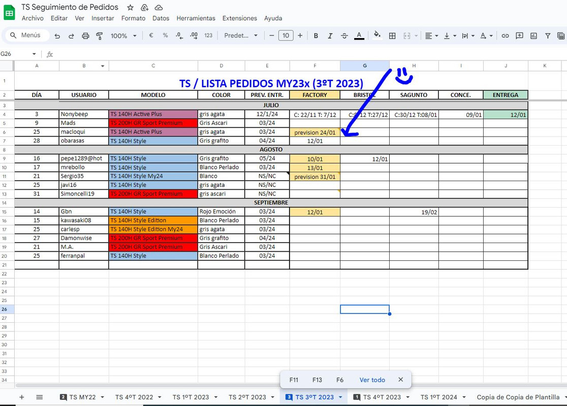Screen dimensions: 567x406
Task: Show all sheets list icon
Action: pyautogui.click(x=40, y=397)
